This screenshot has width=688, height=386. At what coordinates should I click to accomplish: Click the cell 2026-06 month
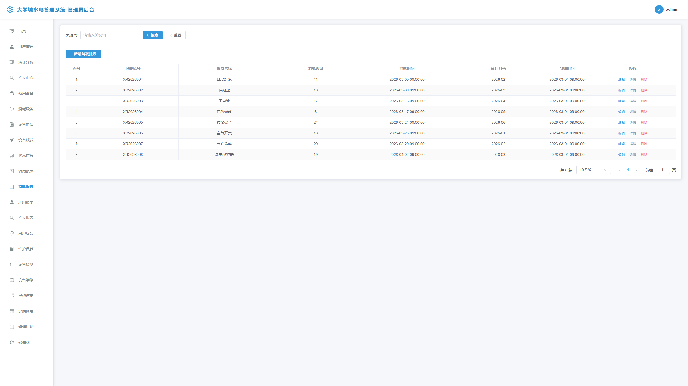pyautogui.click(x=498, y=122)
